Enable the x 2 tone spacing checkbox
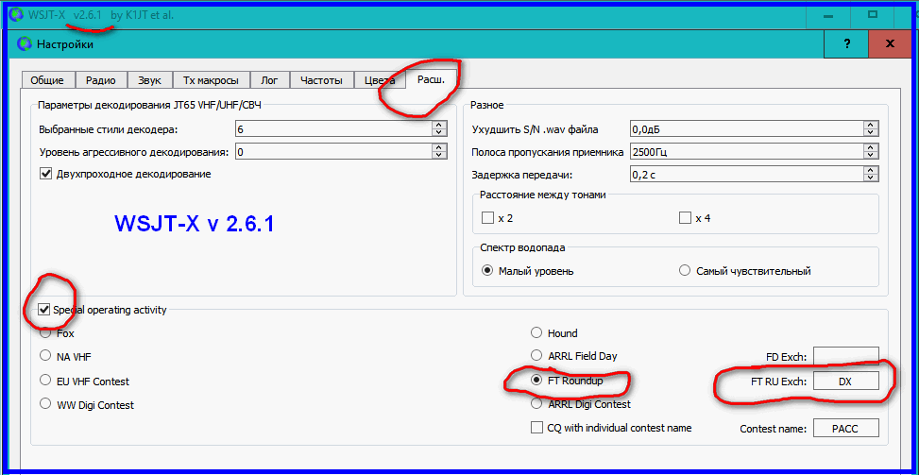Image resolution: width=919 pixels, height=475 pixels. (487, 218)
